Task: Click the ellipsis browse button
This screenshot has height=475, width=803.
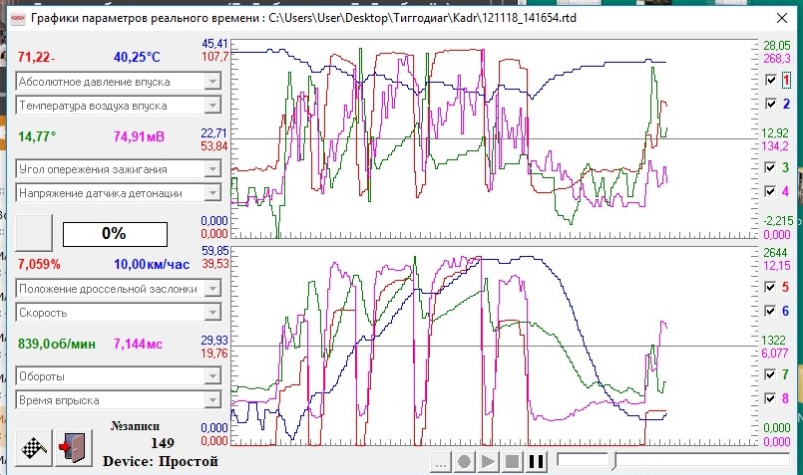Action: pos(440,462)
